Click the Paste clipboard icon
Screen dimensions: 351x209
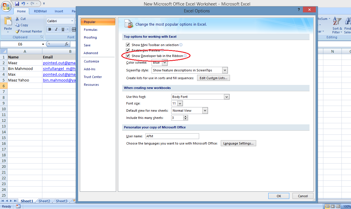point(8,21)
